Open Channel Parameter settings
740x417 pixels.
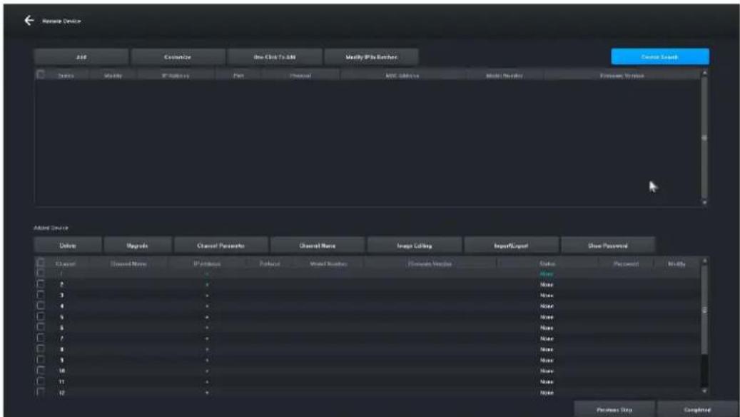tap(221, 246)
